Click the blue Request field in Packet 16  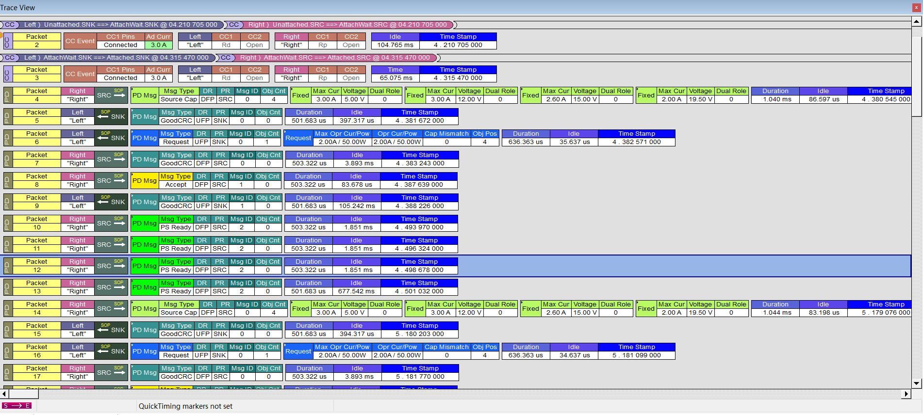pos(298,351)
